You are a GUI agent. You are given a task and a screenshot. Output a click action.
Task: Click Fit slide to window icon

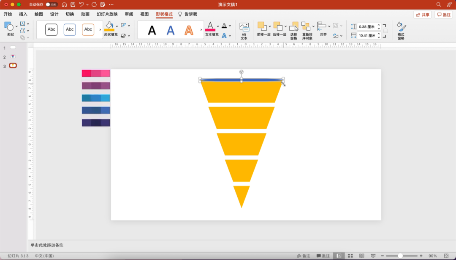(x=446, y=256)
